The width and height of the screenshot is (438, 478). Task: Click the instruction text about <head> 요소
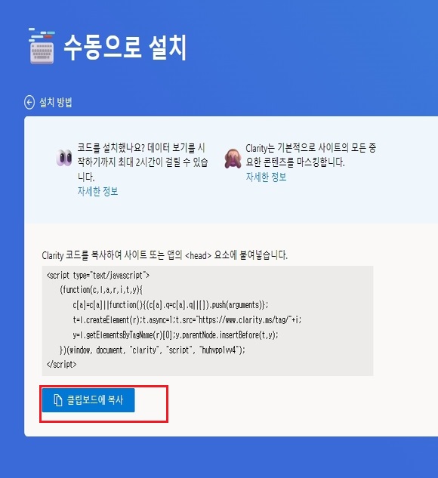point(165,254)
